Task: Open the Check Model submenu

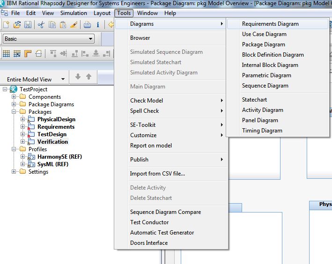Action: click(171, 101)
